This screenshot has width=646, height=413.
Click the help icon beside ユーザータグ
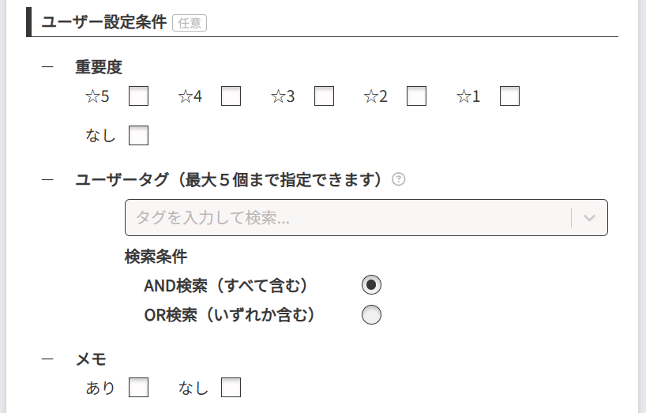(399, 179)
